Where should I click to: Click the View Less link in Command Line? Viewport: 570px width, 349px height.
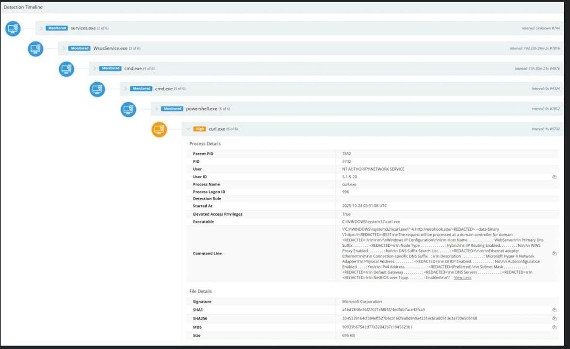click(x=462, y=277)
